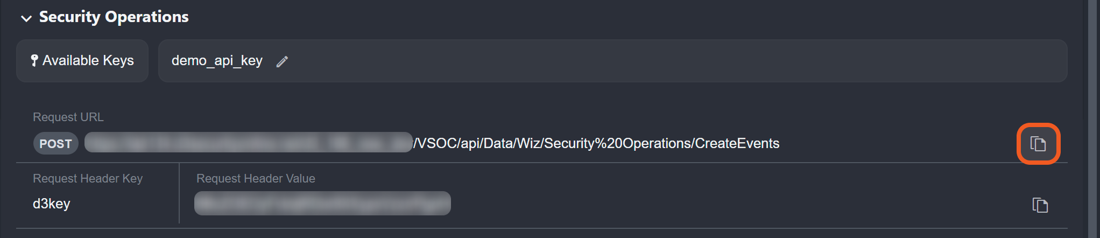The height and width of the screenshot is (238, 1100).
Task: Copy the request header value via copy icon
Action: coord(1040,205)
